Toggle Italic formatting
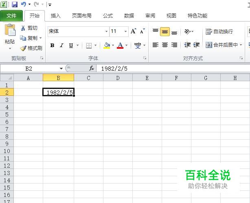This screenshot has width=250, height=203. coord(61,45)
